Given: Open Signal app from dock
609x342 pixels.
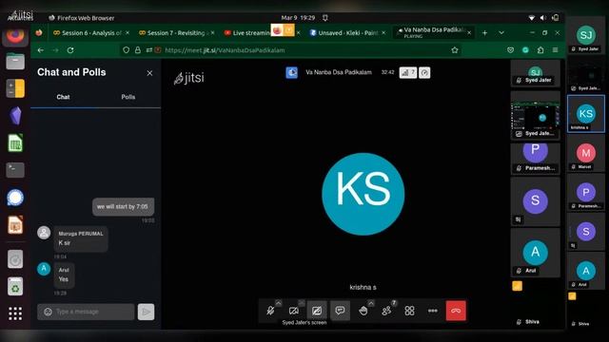Looking at the screenshot, I should pyautogui.click(x=15, y=198).
